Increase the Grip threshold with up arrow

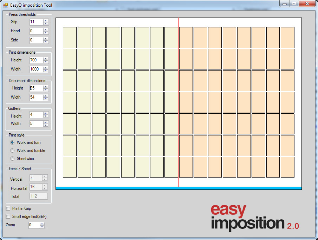pos(46,20)
